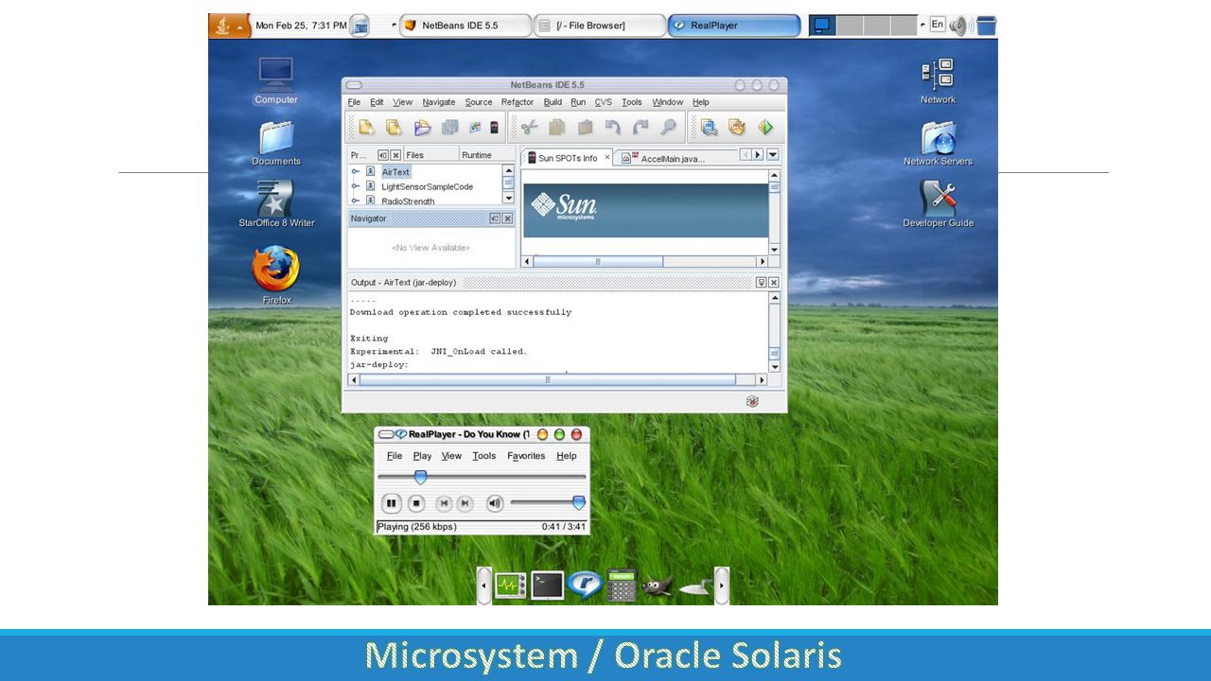Click the scissors Cut icon in NetBeans toolbar
Image resolution: width=1211 pixels, height=681 pixels.
[x=529, y=128]
